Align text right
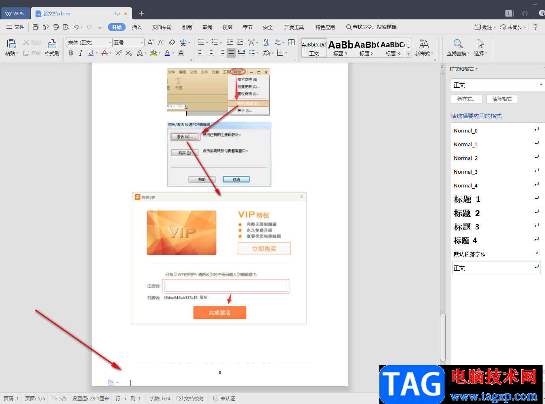Screen dimensions: 545x404 (221, 53)
